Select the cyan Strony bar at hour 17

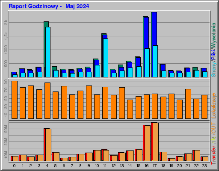(155, 62)
